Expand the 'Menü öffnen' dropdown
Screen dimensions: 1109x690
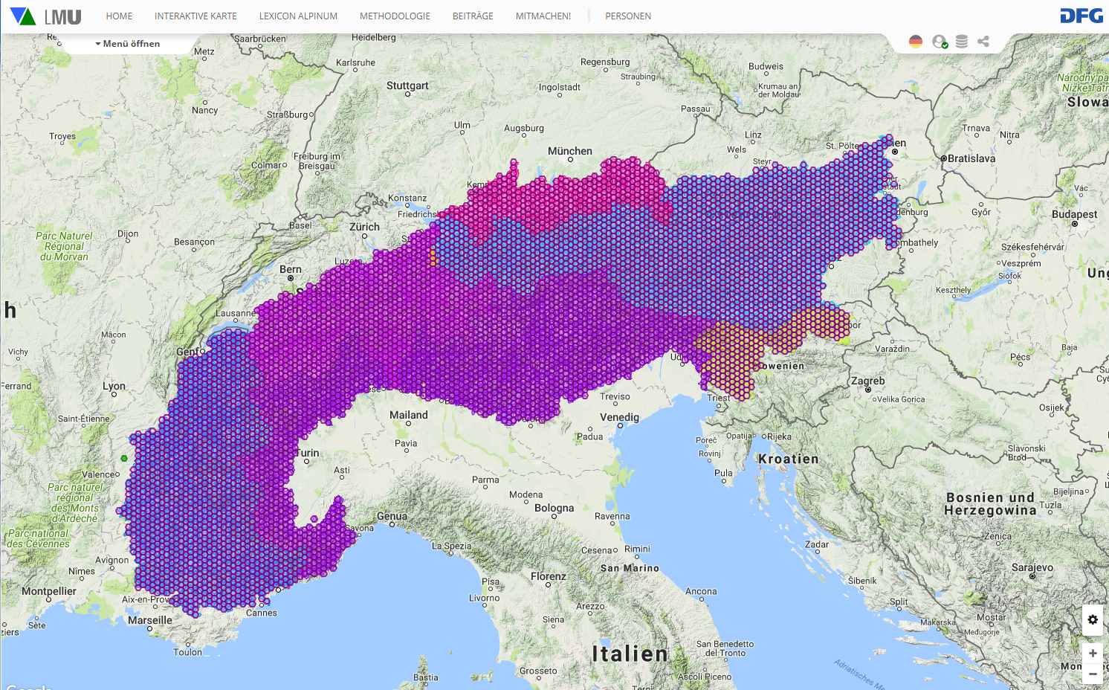coord(128,44)
